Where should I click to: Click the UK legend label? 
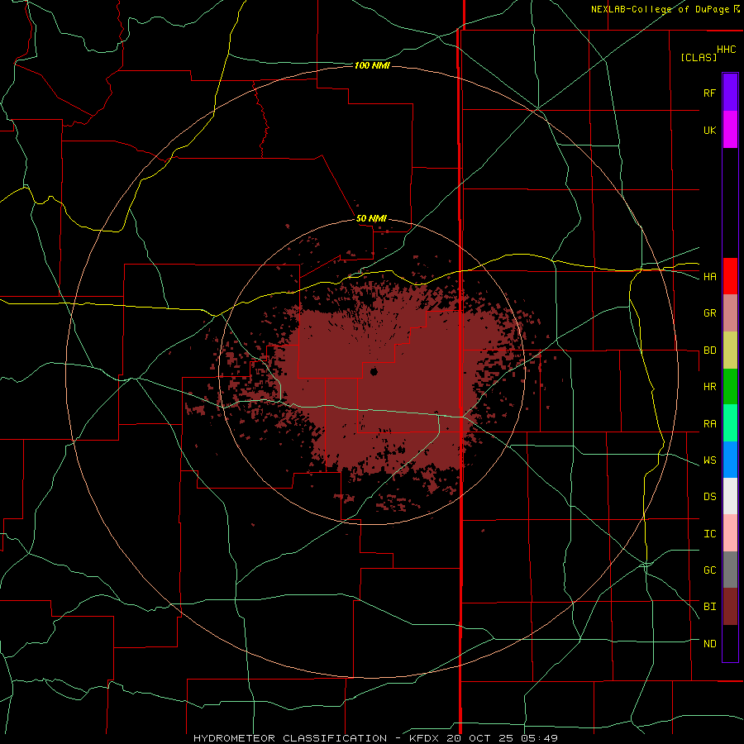[x=709, y=131]
